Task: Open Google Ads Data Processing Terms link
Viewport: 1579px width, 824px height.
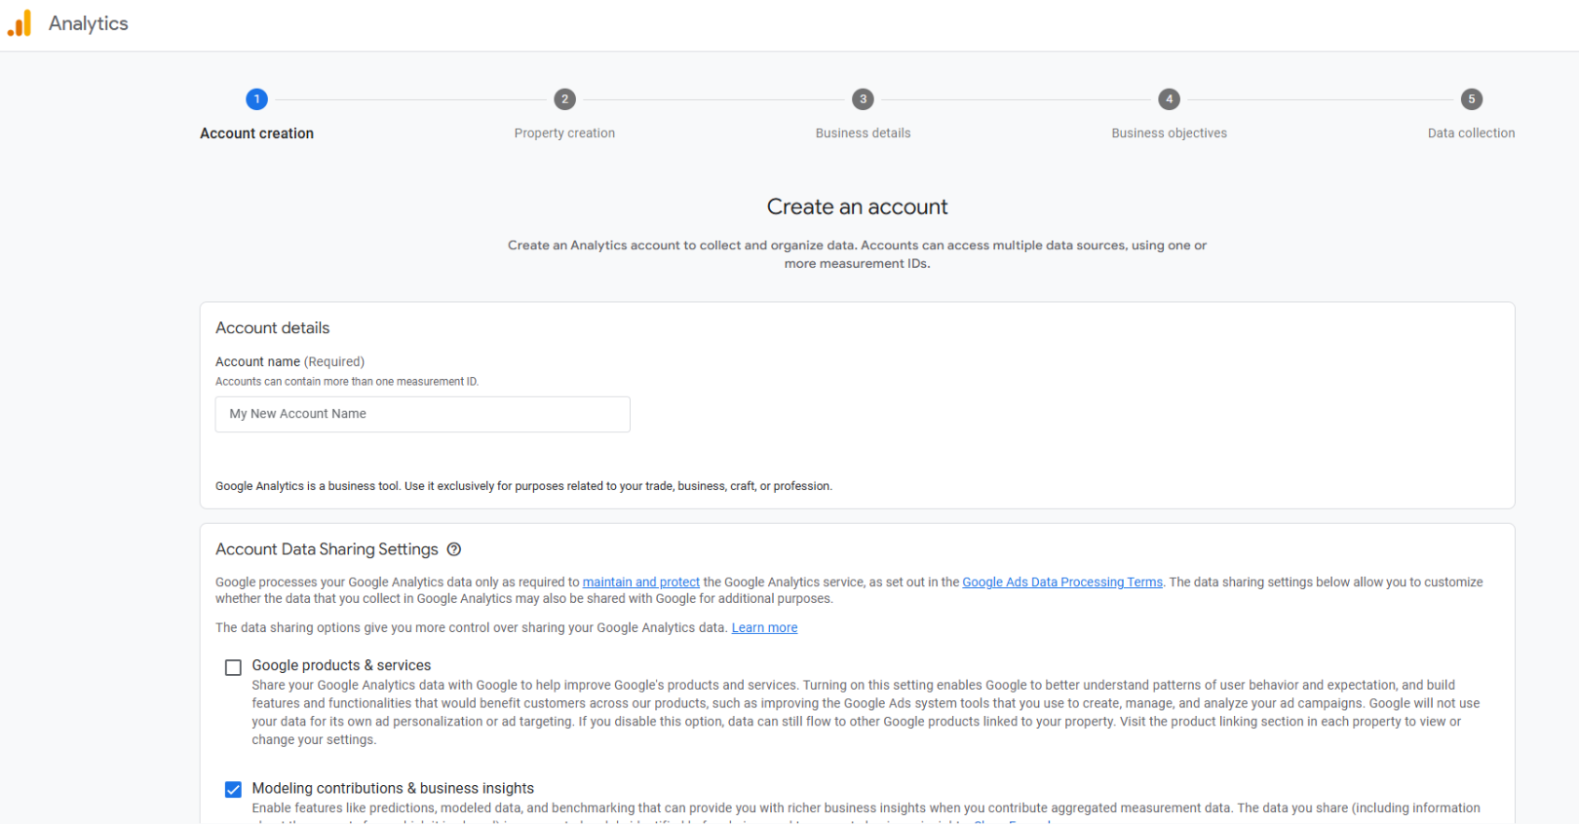Action: (x=1061, y=582)
